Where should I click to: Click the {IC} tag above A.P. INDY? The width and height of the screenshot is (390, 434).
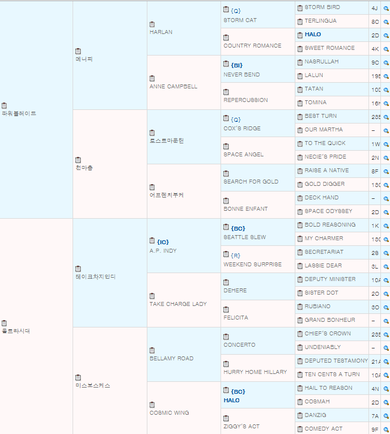[163, 242]
